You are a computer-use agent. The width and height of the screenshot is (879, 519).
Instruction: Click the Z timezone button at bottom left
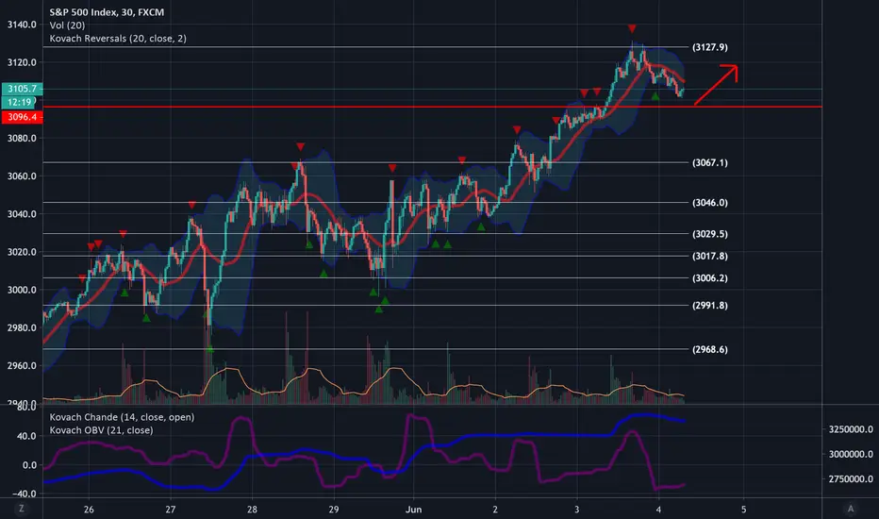coord(22,509)
